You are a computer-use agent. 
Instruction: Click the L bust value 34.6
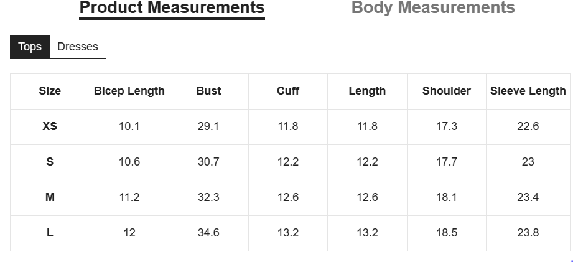click(208, 233)
